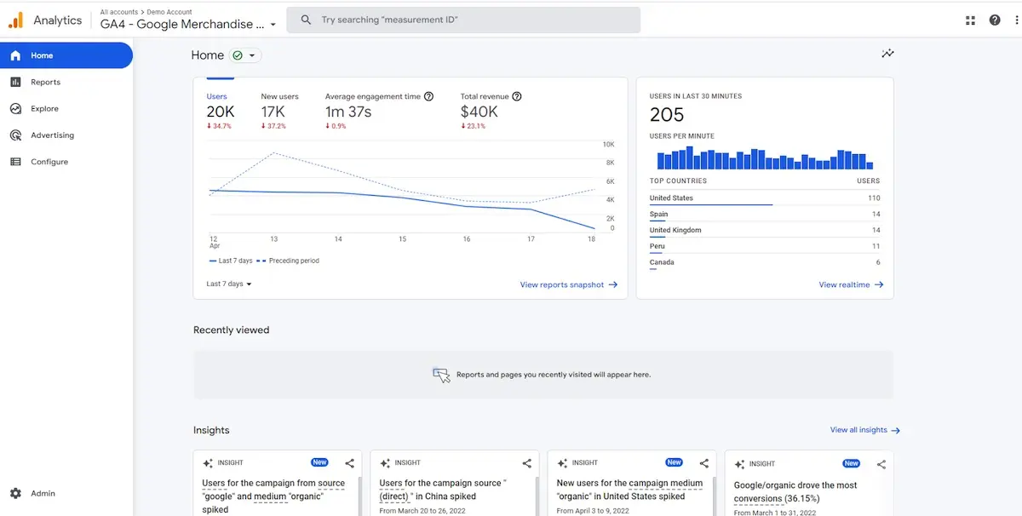Image resolution: width=1022 pixels, height=516 pixels.
Task: Select the Configure menu item
Action: [66, 161]
